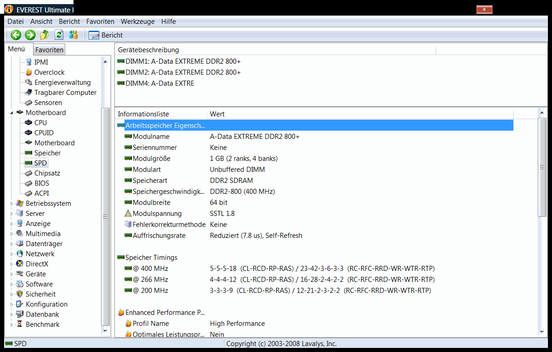Click the Sicherheit shield icon
This screenshot has height=352, width=552.
coord(19,294)
